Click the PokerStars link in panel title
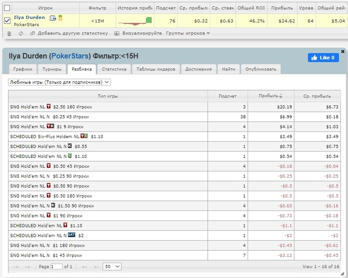348x278 pixels. (70, 56)
